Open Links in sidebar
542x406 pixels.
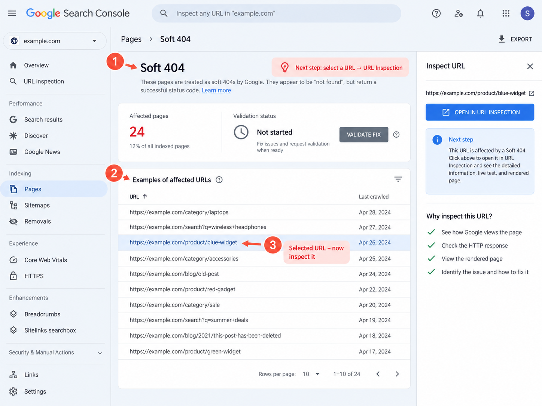coord(31,375)
